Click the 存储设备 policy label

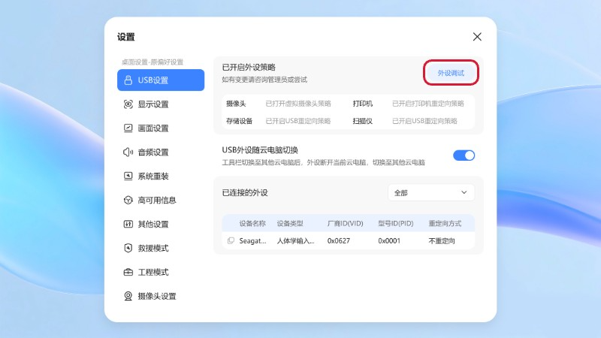(239, 121)
